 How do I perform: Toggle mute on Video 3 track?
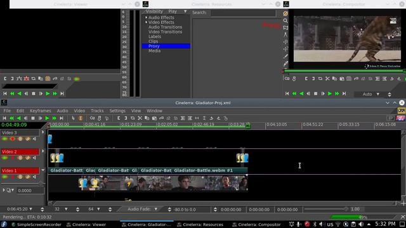pos(34,139)
